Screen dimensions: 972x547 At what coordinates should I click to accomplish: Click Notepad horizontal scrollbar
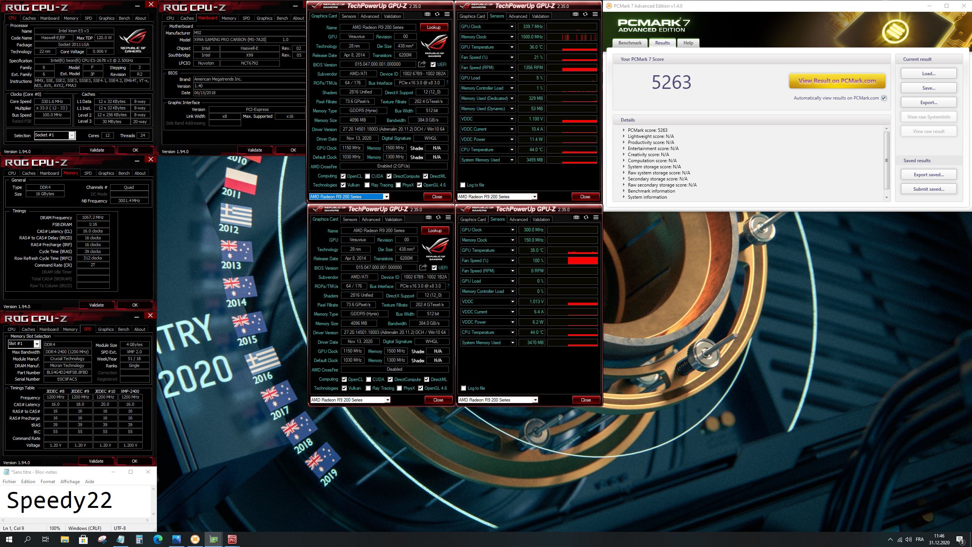click(76, 520)
